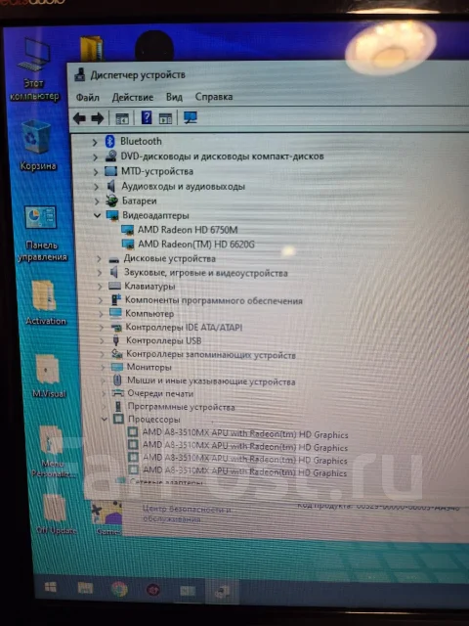Select the first AMD A8-3510MX APU entry

(245, 433)
